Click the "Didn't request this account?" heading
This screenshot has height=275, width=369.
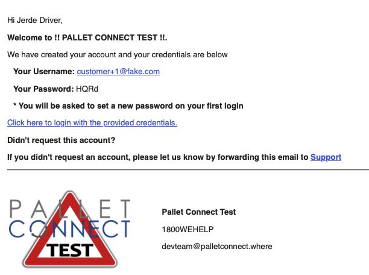click(x=61, y=140)
